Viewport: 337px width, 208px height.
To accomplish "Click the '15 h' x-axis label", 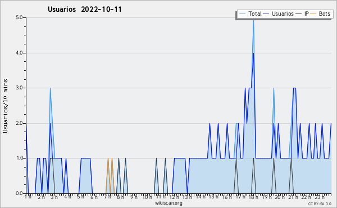I will pos(213,197).
